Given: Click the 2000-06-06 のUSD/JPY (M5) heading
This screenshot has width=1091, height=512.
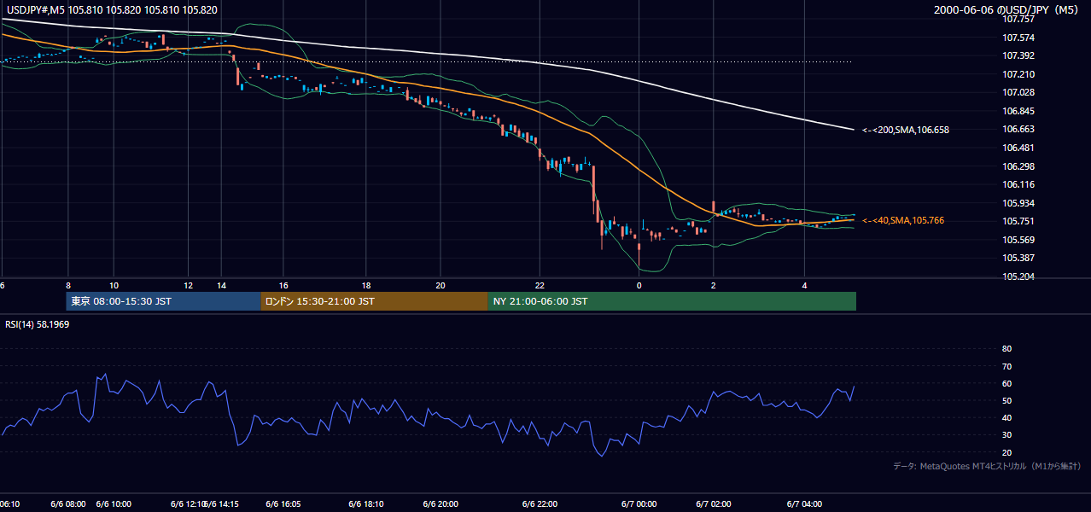Looking at the screenshot, I should click(x=1007, y=10).
